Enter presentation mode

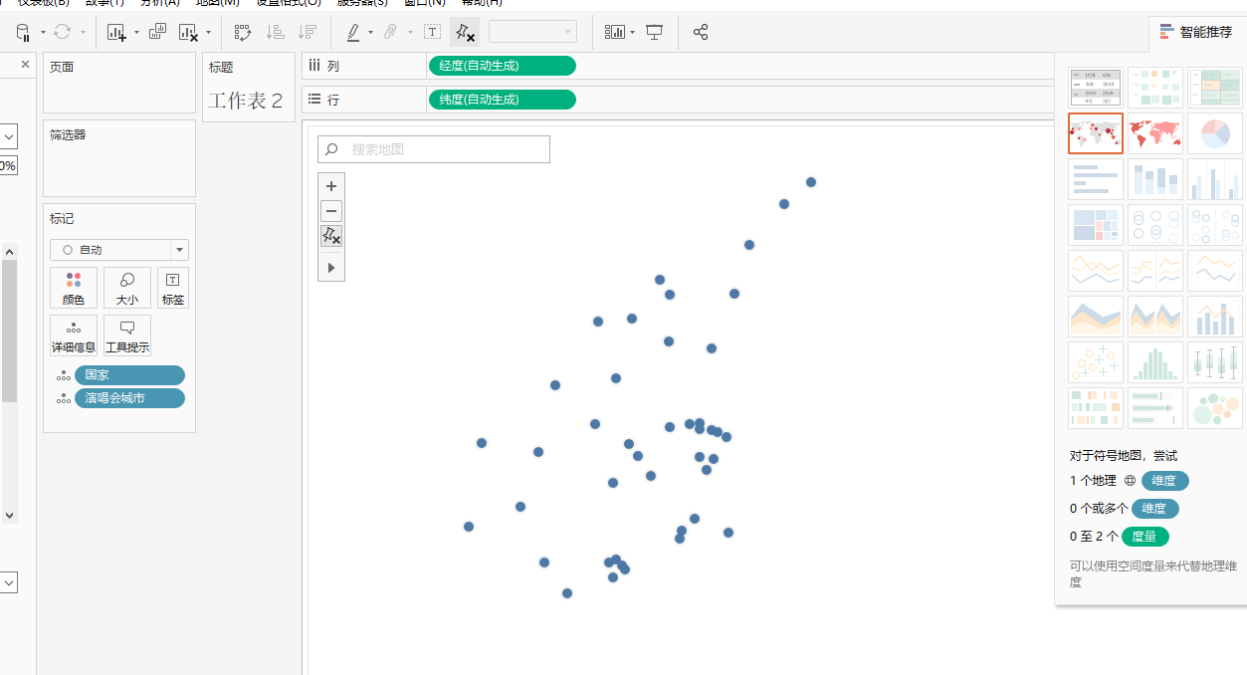click(x=654, y=32)
